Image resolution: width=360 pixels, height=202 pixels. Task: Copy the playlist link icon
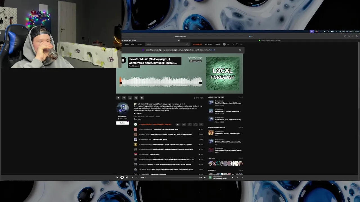point(136,98)
